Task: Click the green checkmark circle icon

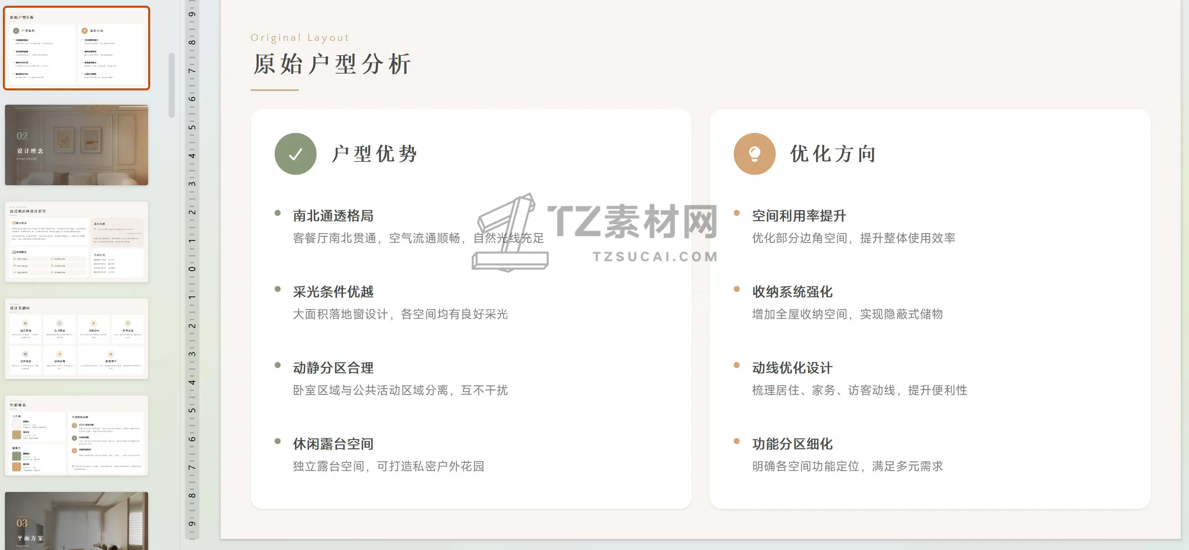Action: (x=296, y=154)
